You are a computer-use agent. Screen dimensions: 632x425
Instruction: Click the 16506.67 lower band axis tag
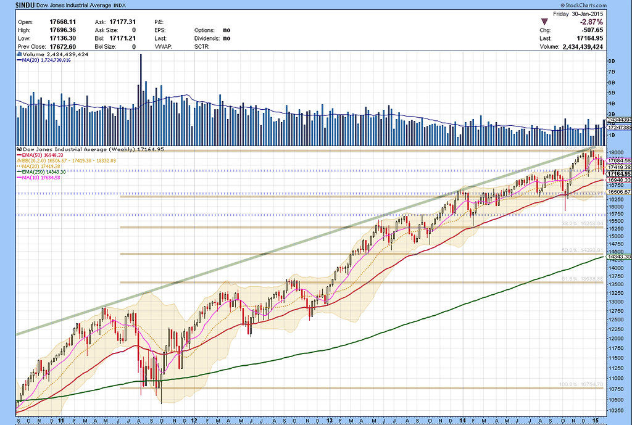(619, 192)
